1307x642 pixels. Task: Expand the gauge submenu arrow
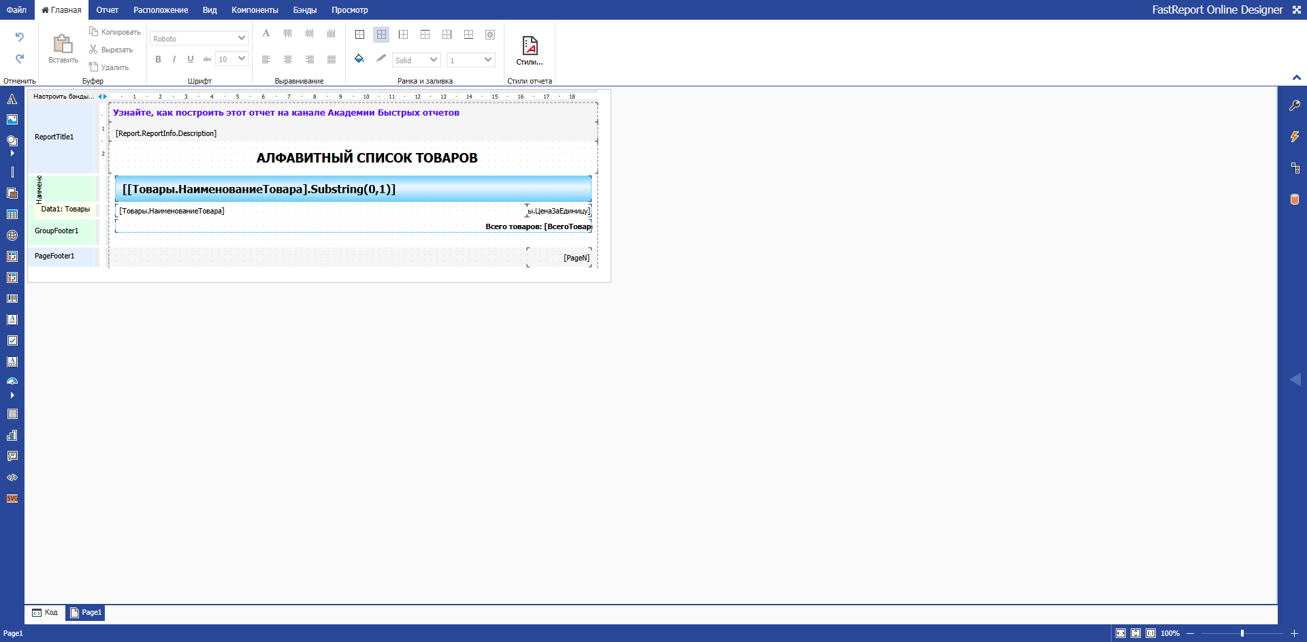12,395
